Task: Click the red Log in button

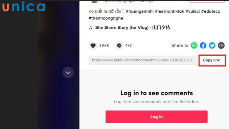Action: [x=156, y=117]
